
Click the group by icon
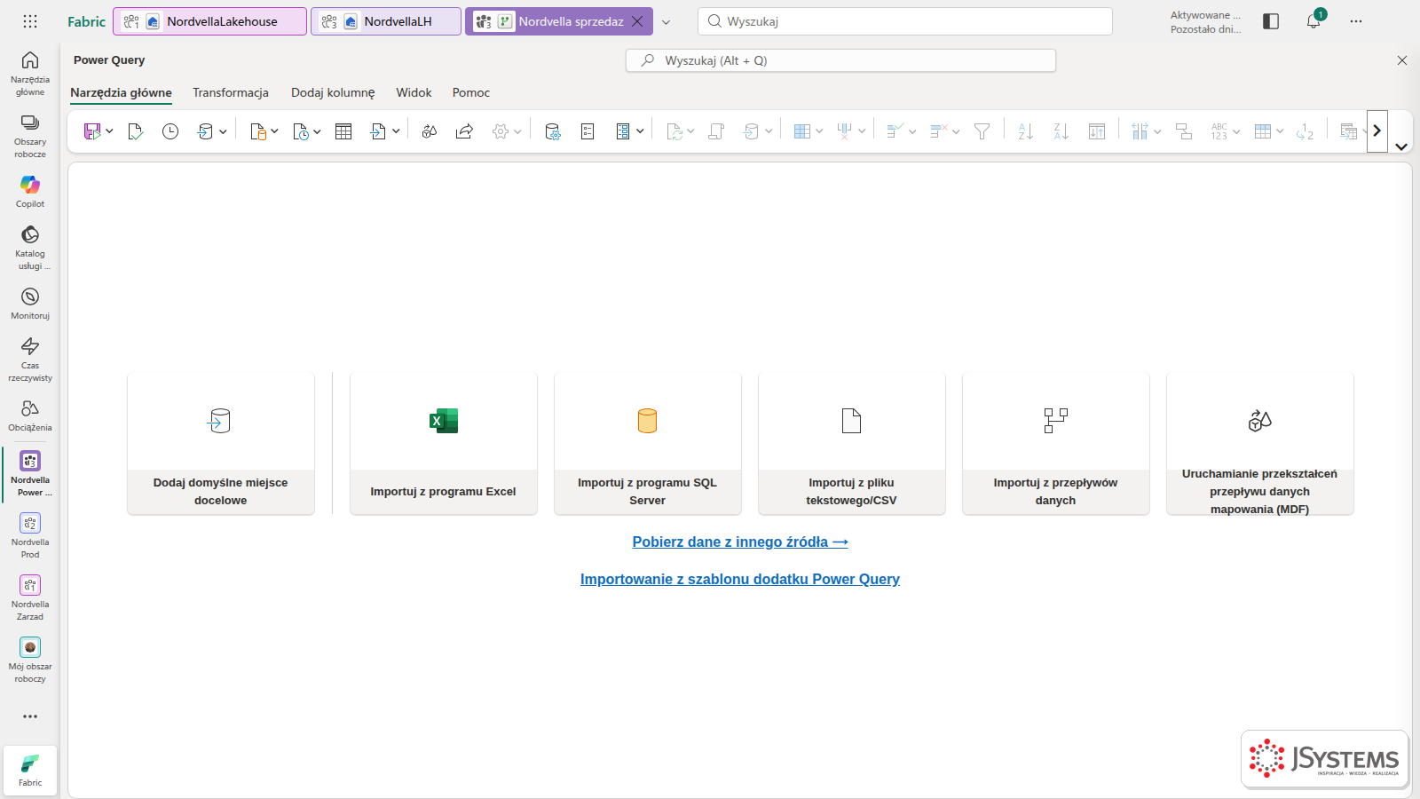(x=1183, y=131)
